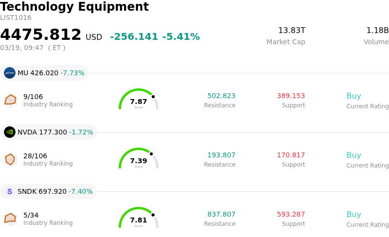Open the MU 426.020 ticker chip

pyautogui.click(x=44, y=73)
